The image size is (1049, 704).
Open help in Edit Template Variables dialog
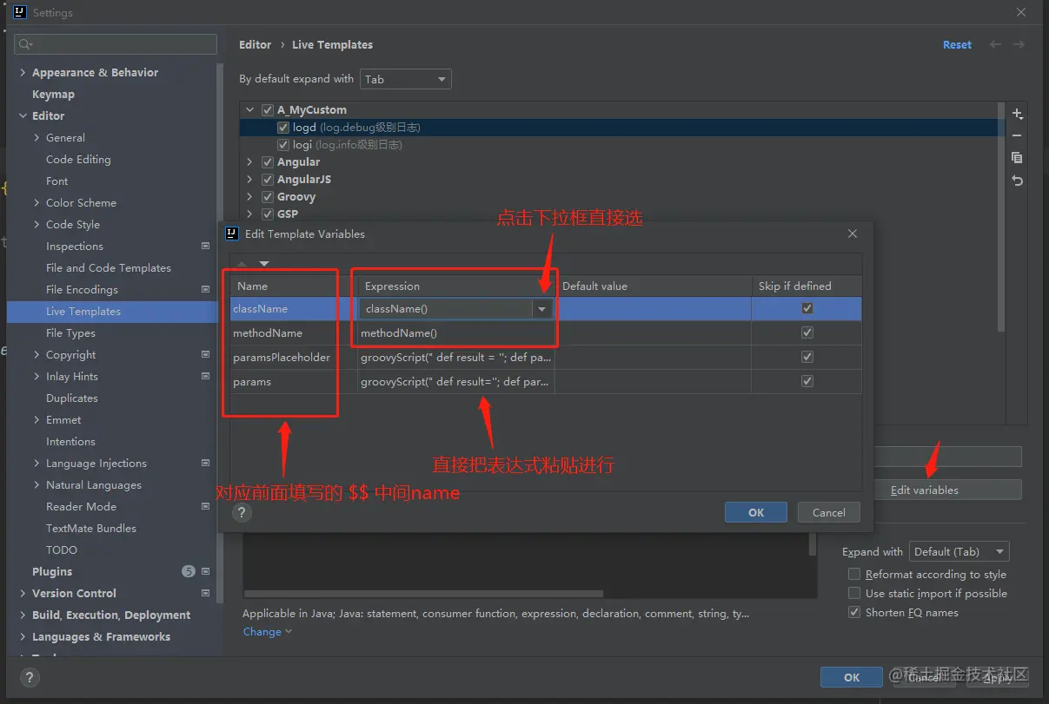pos(242,512)
